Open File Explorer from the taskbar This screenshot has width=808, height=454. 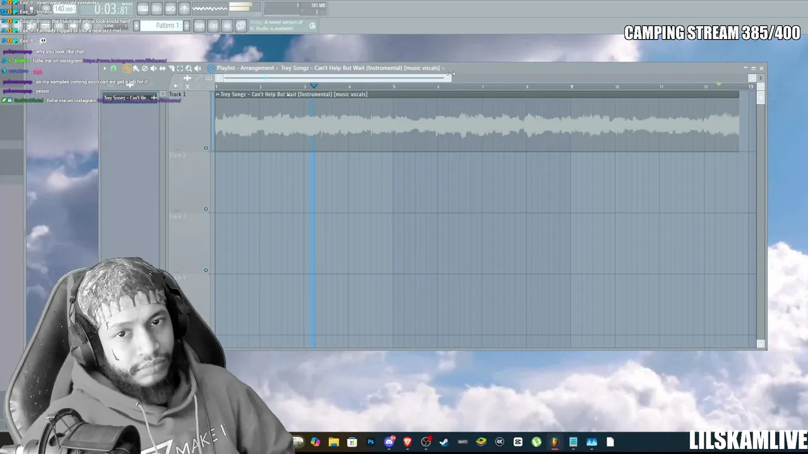pyautogui.click(x=333, y=442)
